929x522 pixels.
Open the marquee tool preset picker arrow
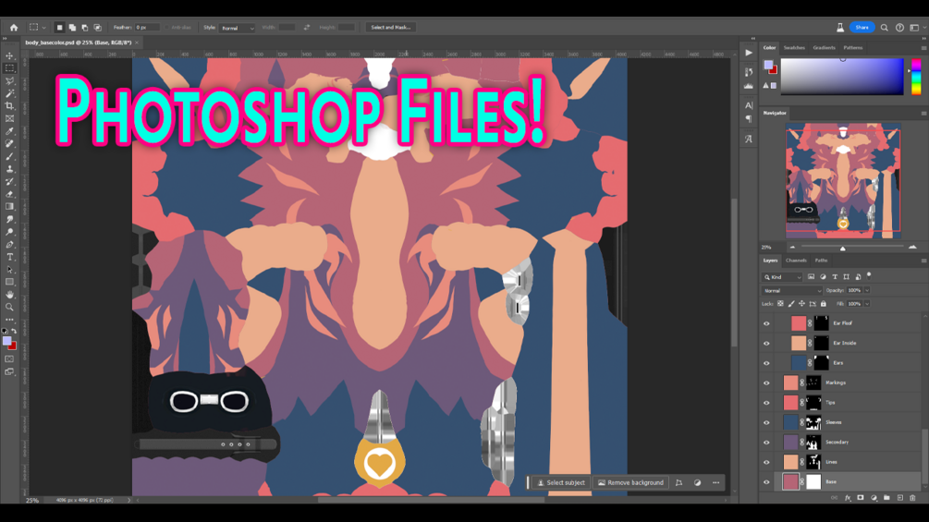(43, 27)
